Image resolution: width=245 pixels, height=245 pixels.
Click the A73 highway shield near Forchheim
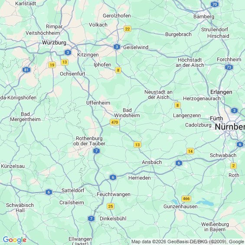pyautogui.click(x=229, y=67)
